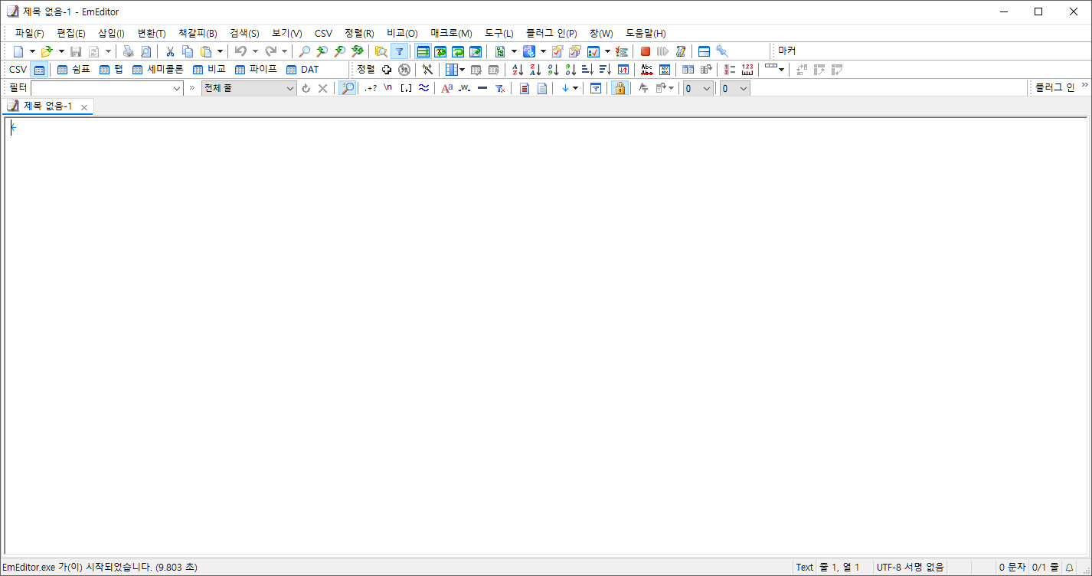The image size is (1092, 576).
Task: Sort Z to A descending icon
Action: coord(535,70)
